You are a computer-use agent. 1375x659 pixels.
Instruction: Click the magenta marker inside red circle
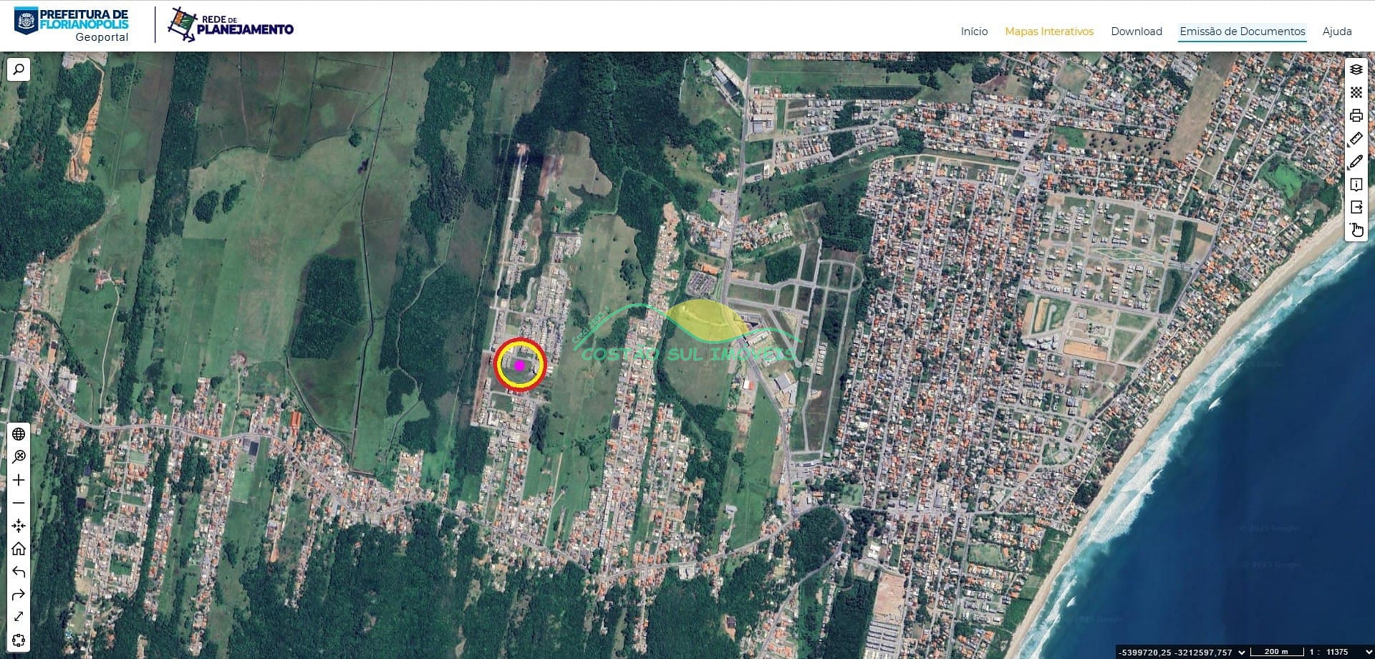(x=520, y=365)
